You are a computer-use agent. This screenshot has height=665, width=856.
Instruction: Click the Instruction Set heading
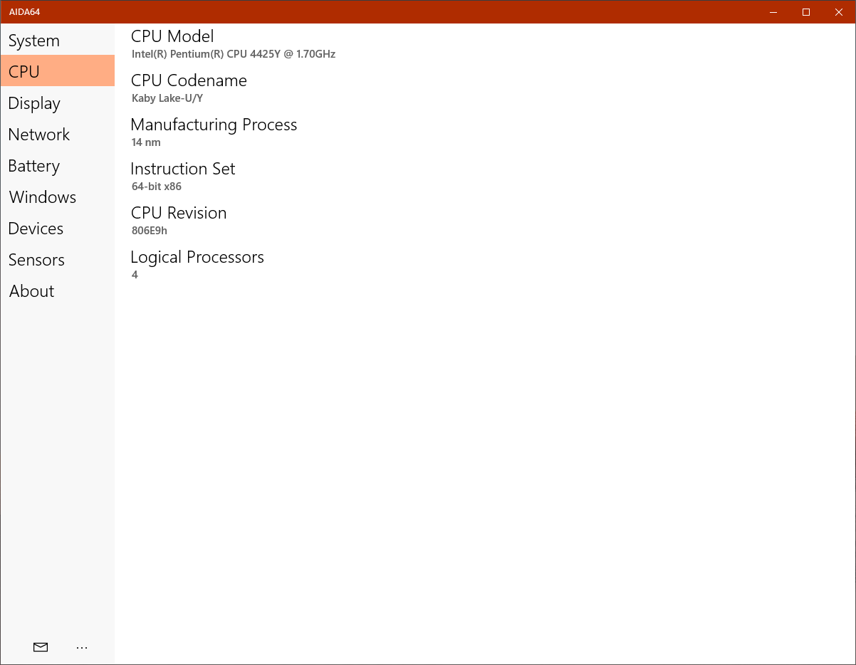point(183,169)
